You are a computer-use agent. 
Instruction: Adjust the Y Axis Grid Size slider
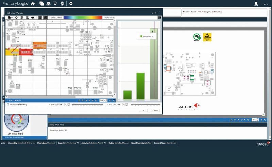coord(146,105)
